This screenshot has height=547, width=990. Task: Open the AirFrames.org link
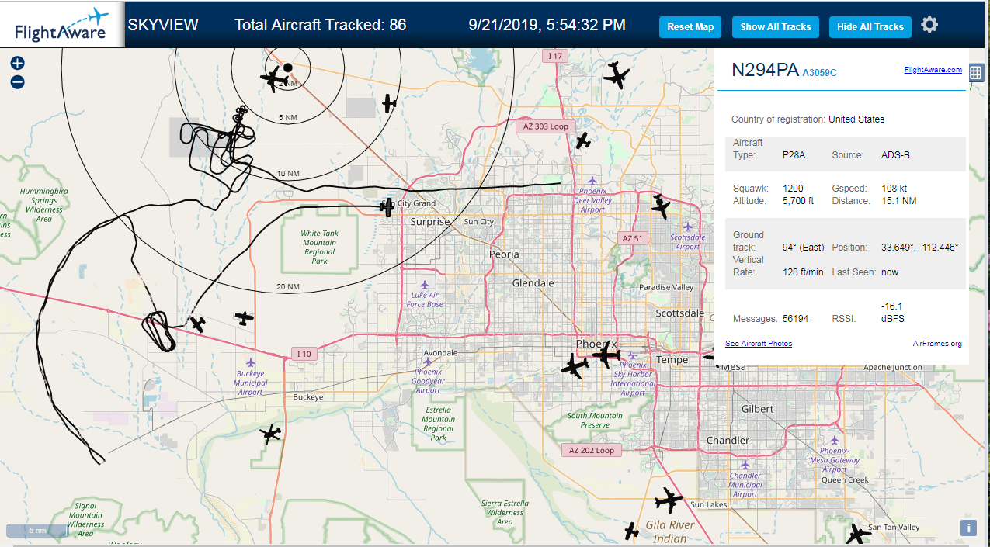point(937,343)
